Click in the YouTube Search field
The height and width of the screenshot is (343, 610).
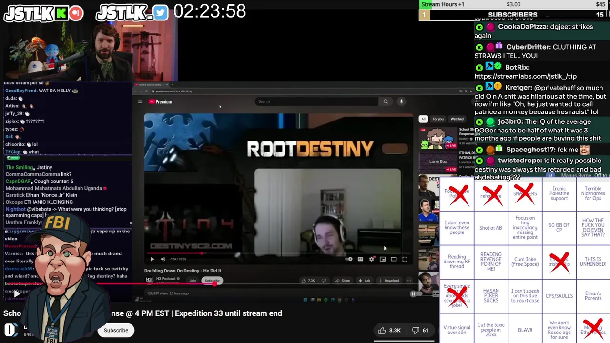[x=317, y=101]
